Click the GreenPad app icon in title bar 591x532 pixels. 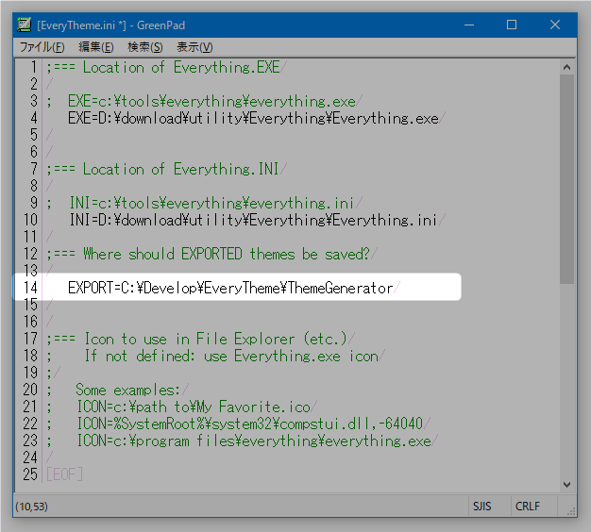tap(25, 25)
